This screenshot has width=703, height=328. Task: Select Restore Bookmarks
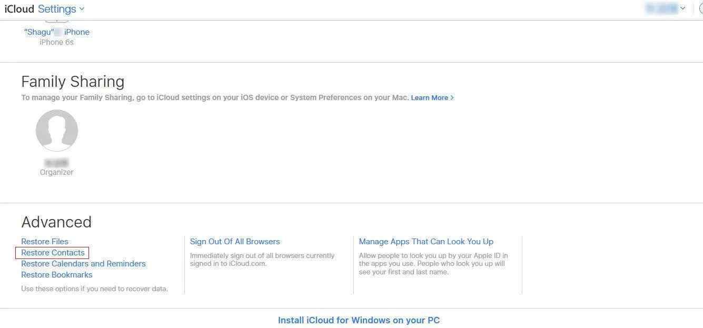[56, 275]
